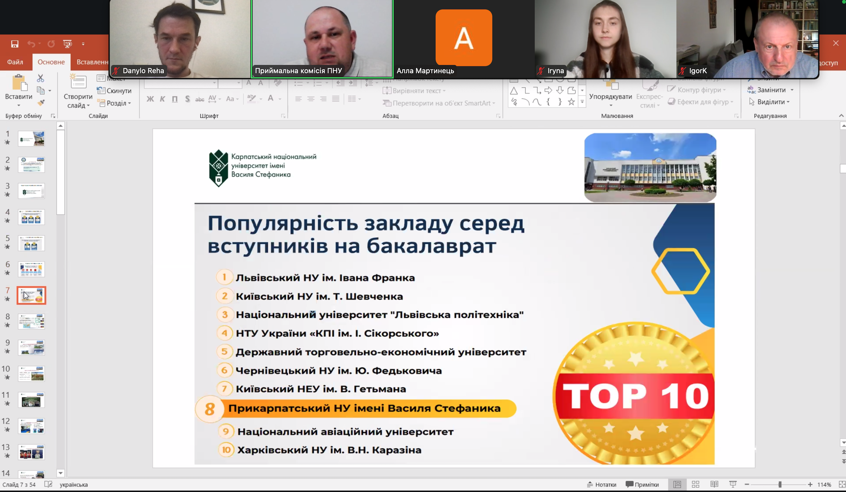The height and width of the screenshot is (492, 846).
Task: Switch to the Основне ribbon tab
Action: 51,62
